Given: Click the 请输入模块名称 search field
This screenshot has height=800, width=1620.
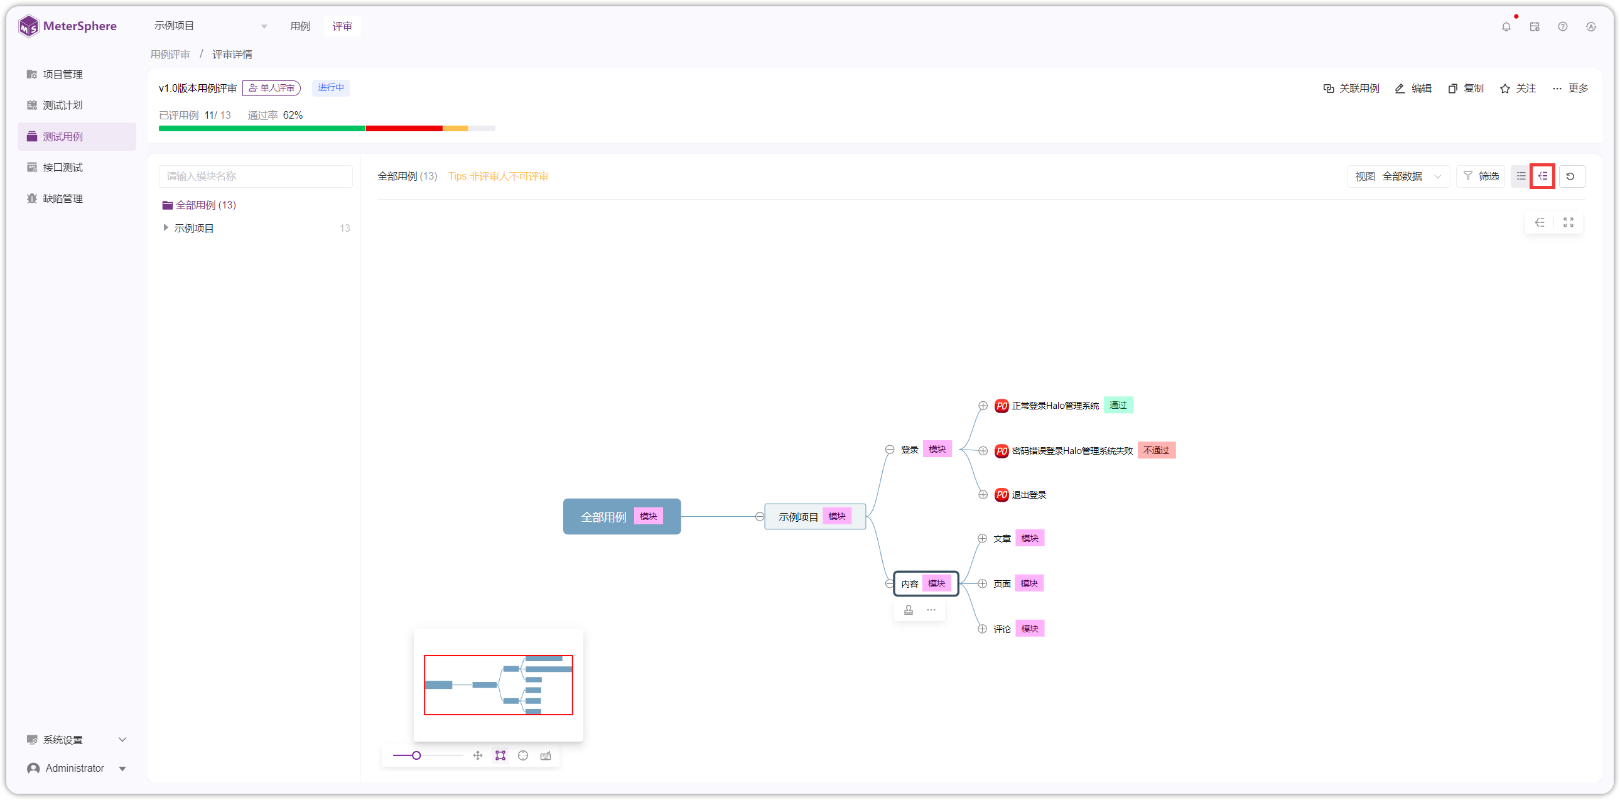Looking at the screenshot, I should pos(256,176).
